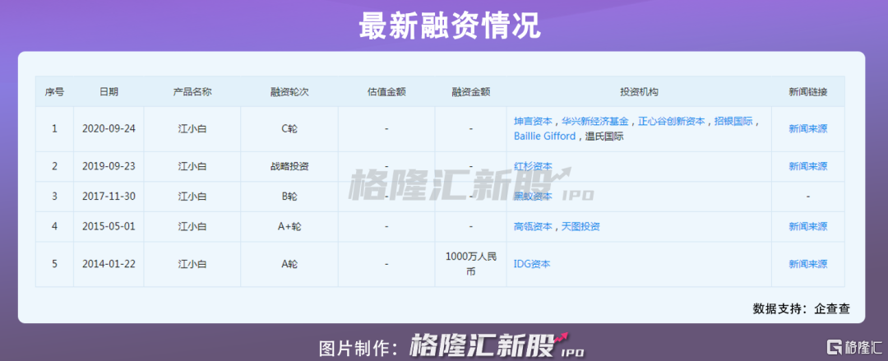Click the 序号 column header
This screenshot has width=888, height=361.
(54, 92)
